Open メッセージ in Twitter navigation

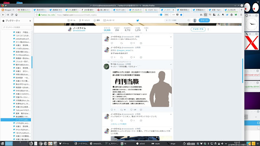[x=109, y=20]
